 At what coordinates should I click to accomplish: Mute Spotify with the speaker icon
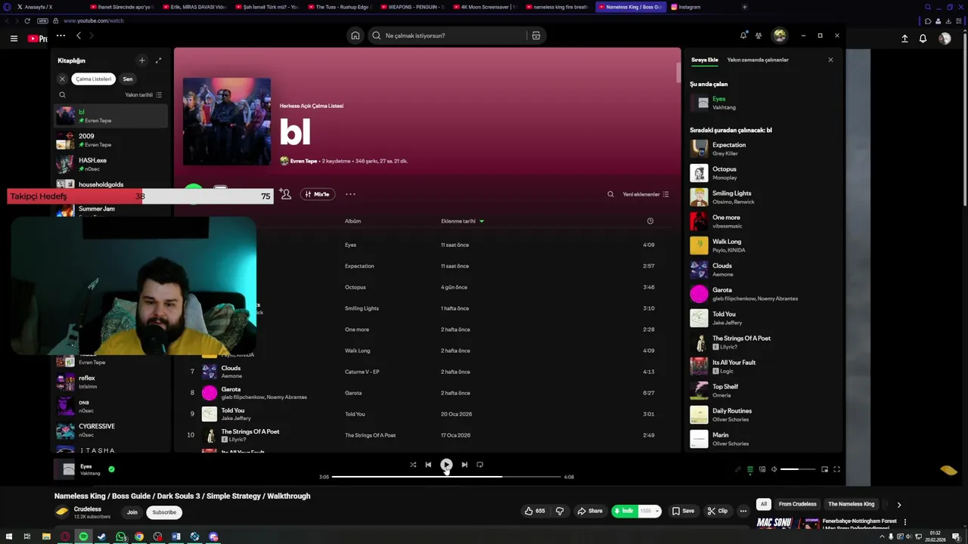point(774,469)
